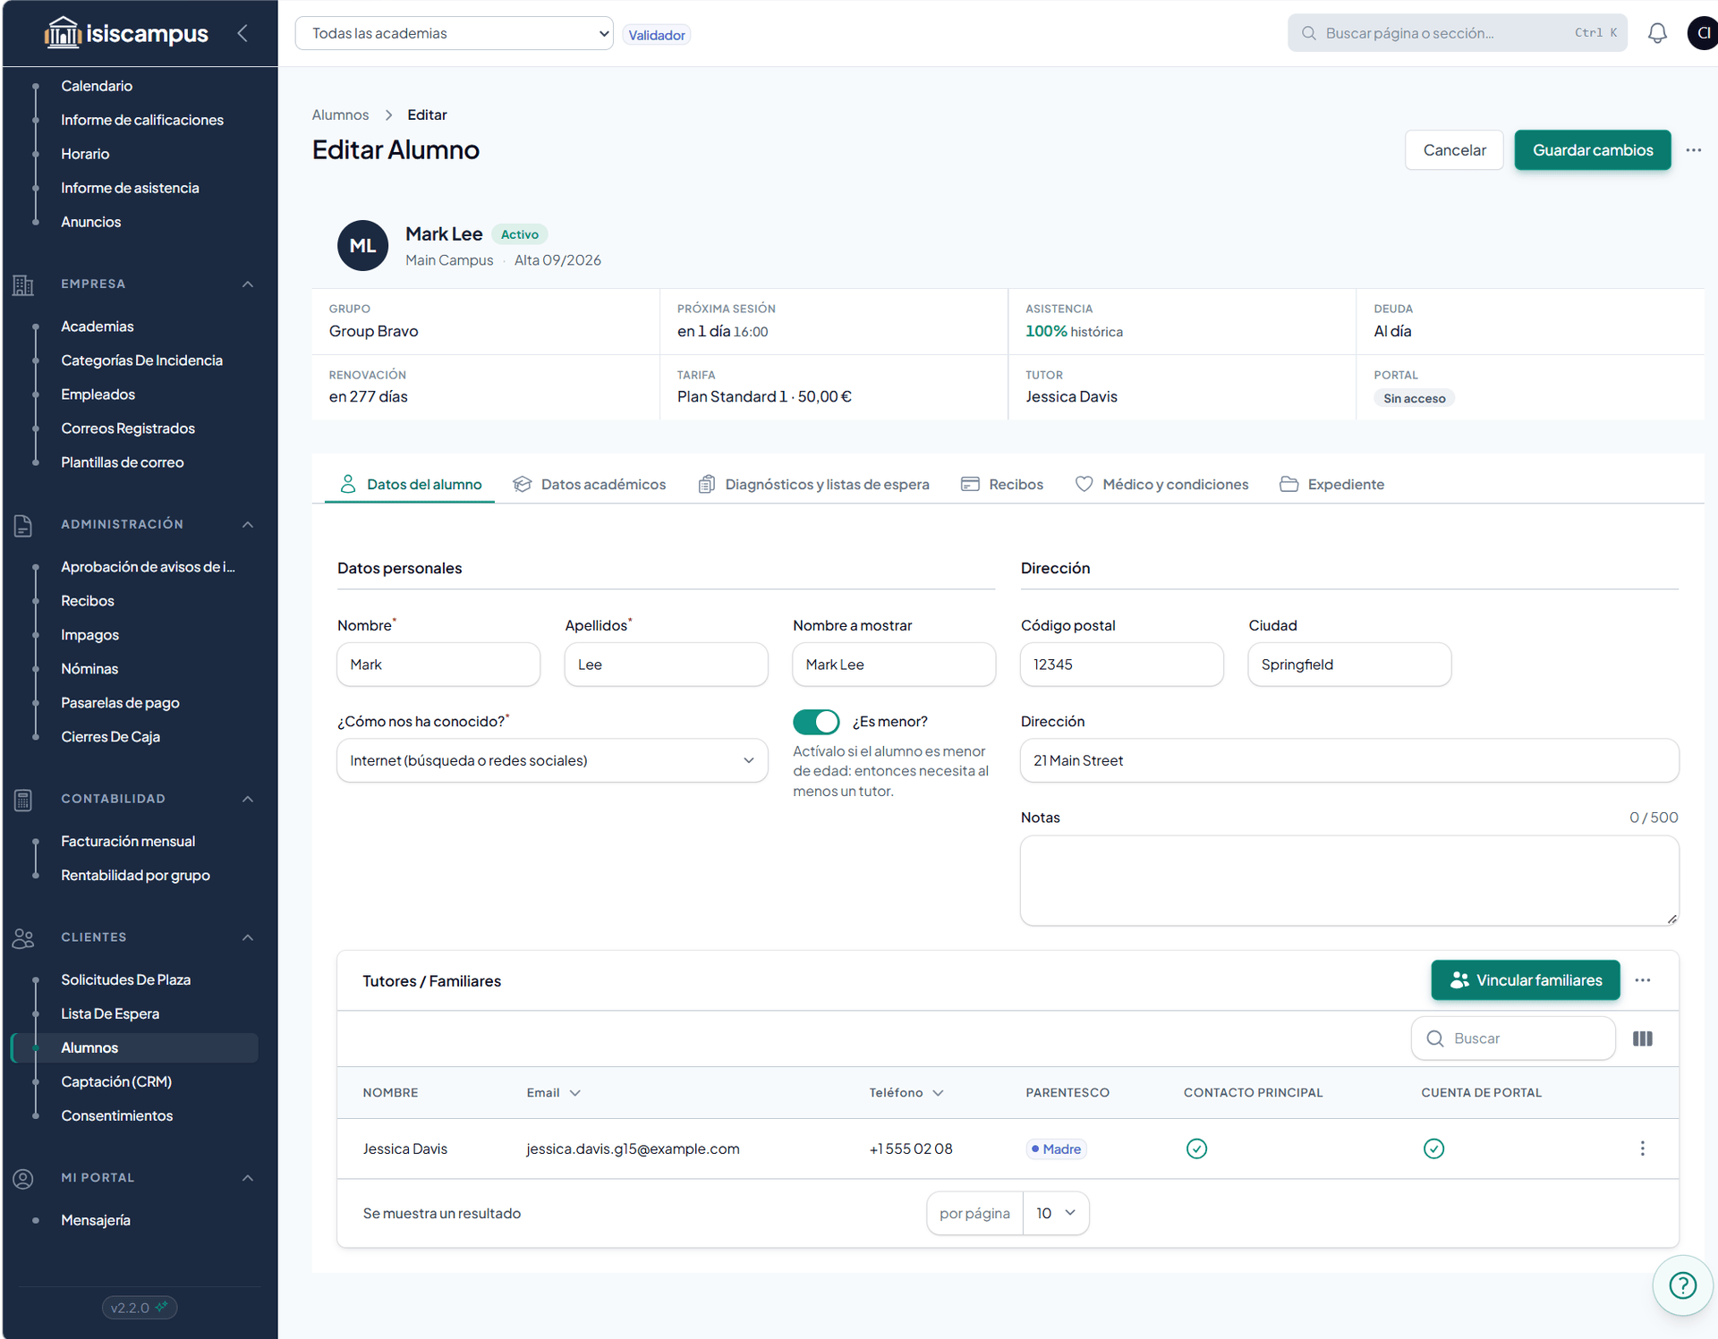Viewport: 1718px width, 1339px height.
Task: Open the notifications bell
Action: (1657, 33)
